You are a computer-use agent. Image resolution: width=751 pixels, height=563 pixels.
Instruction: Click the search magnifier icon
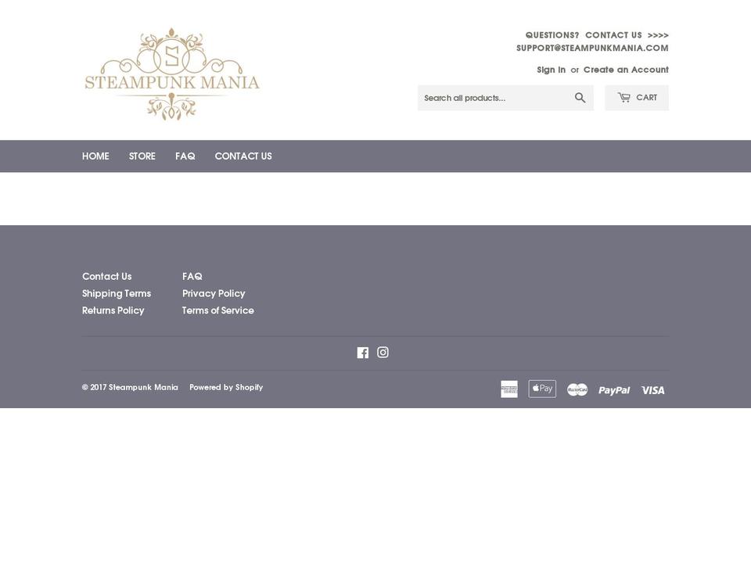tap(580, 98)
